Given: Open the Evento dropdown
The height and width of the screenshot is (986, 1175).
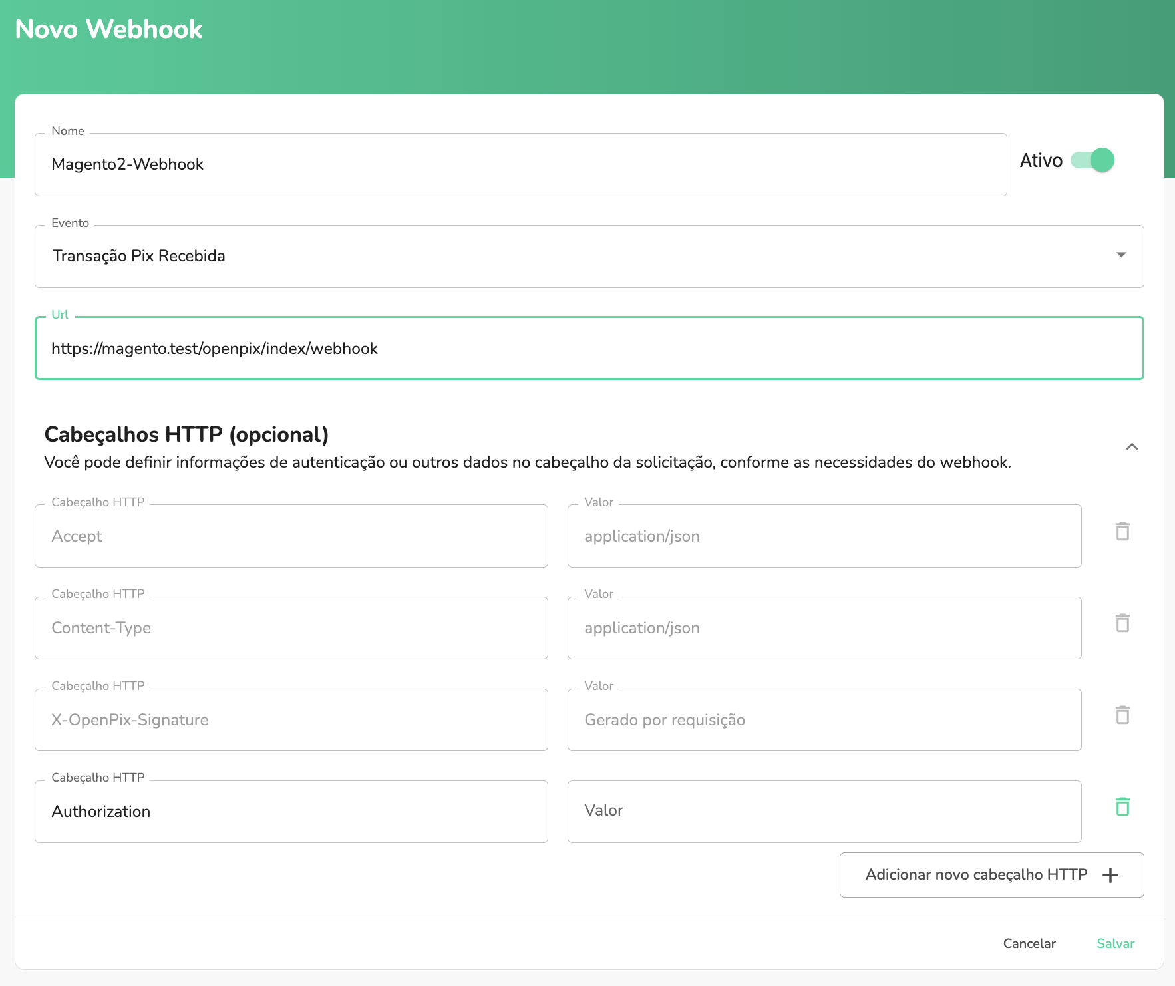Looking at the screenshot, I should 1121,255.
